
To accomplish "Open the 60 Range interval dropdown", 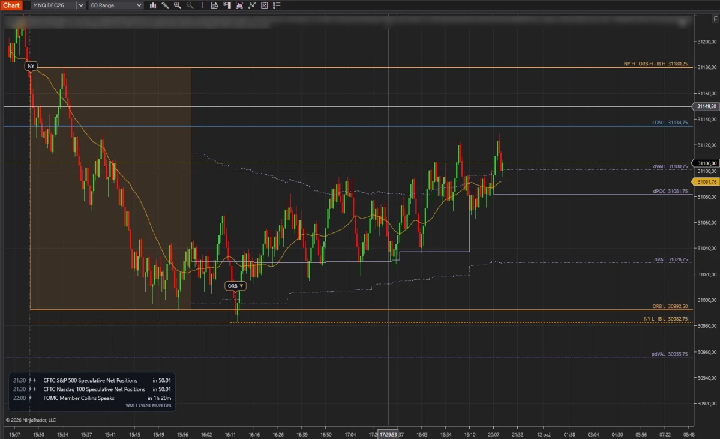I will coord(116,5).
